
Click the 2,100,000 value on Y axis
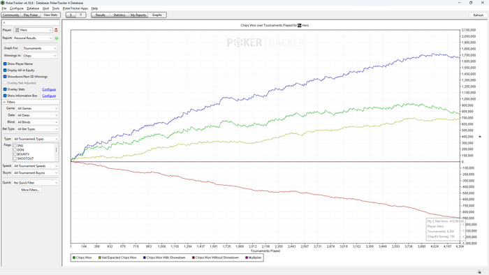pyautogui.click(x=469, y=30)
